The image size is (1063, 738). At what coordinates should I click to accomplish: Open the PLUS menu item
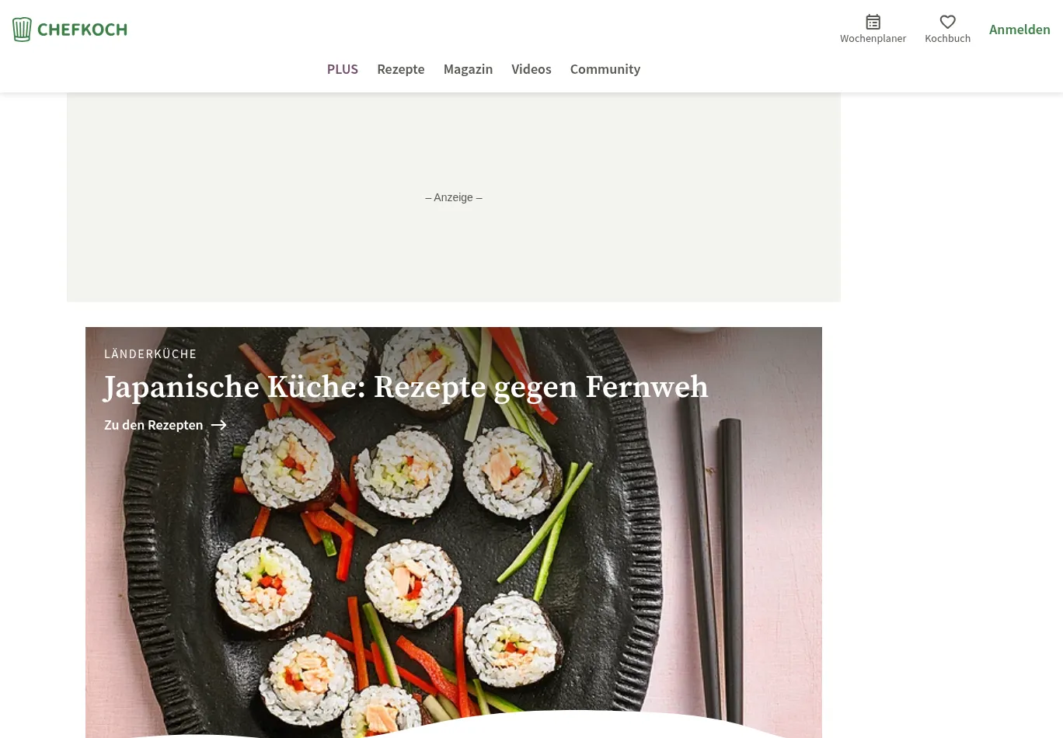pos(343,69)
